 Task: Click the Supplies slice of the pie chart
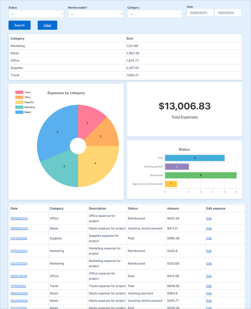95,163
